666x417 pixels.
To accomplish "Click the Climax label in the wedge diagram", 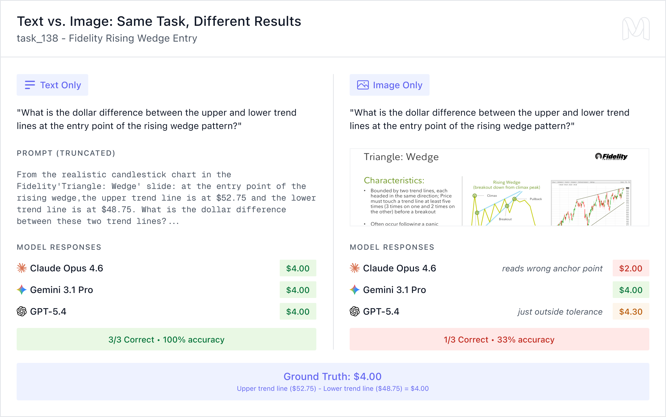I will tap(492, 196).
